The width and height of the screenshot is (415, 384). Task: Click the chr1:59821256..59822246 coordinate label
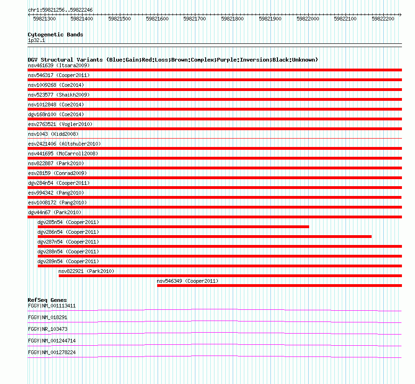tap(60, 10)
